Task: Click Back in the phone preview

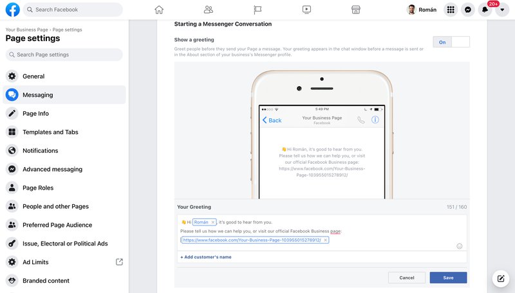Action: click(272, 120)
